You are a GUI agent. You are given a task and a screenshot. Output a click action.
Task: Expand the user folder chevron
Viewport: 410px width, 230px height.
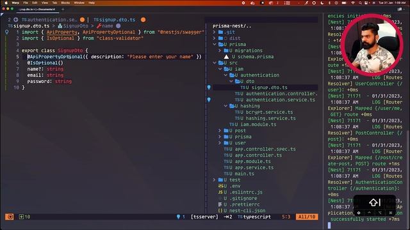pyautogui.click(x=220, y=143)
